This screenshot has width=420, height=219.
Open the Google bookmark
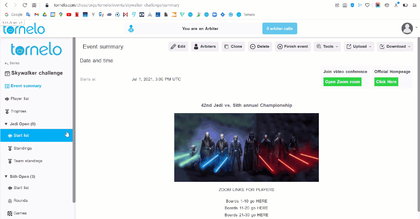click(x=14, y=14)
